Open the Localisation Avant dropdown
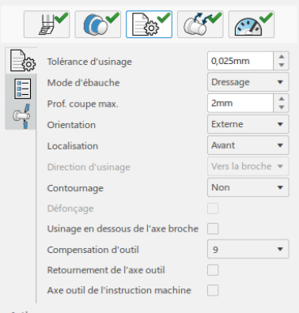299x313 pixels. pyautogui.click(x=248, y=145)
